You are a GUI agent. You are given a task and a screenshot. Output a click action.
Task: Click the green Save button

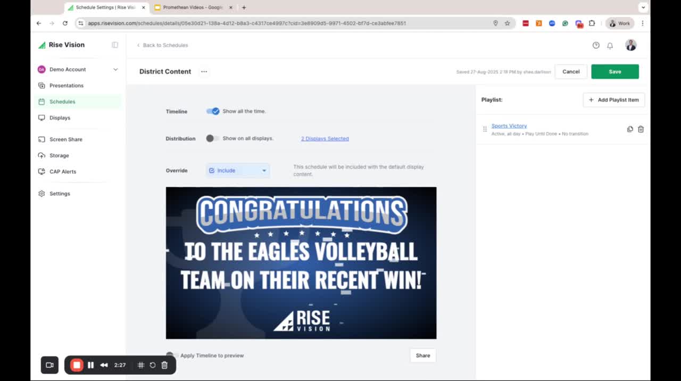[614, 72]
